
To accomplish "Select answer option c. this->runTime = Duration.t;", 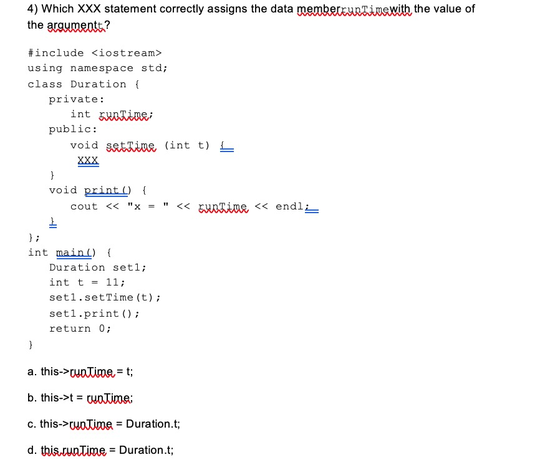I will point(104,424).
